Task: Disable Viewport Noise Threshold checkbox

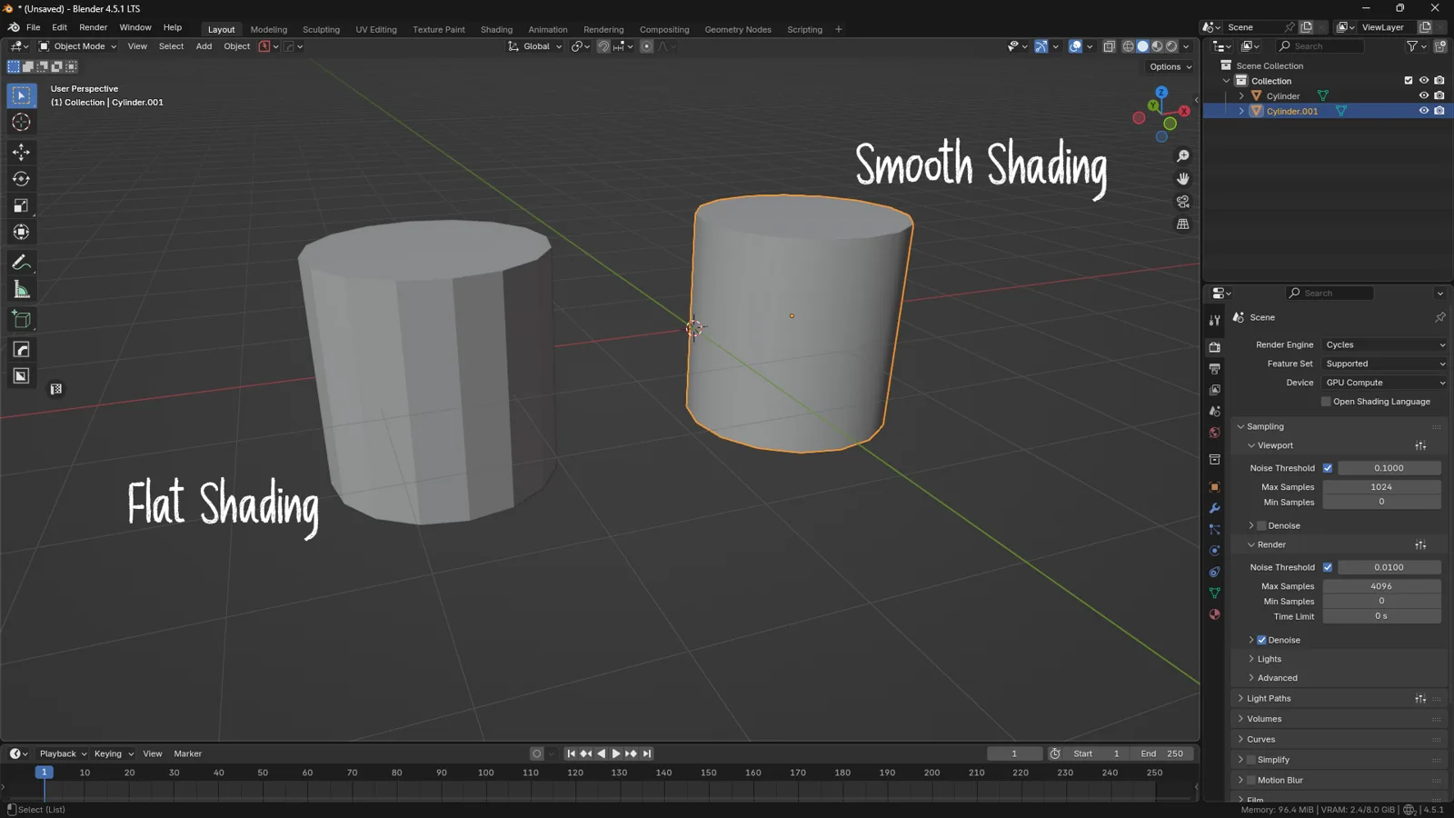Action: tap(1328, 468)
